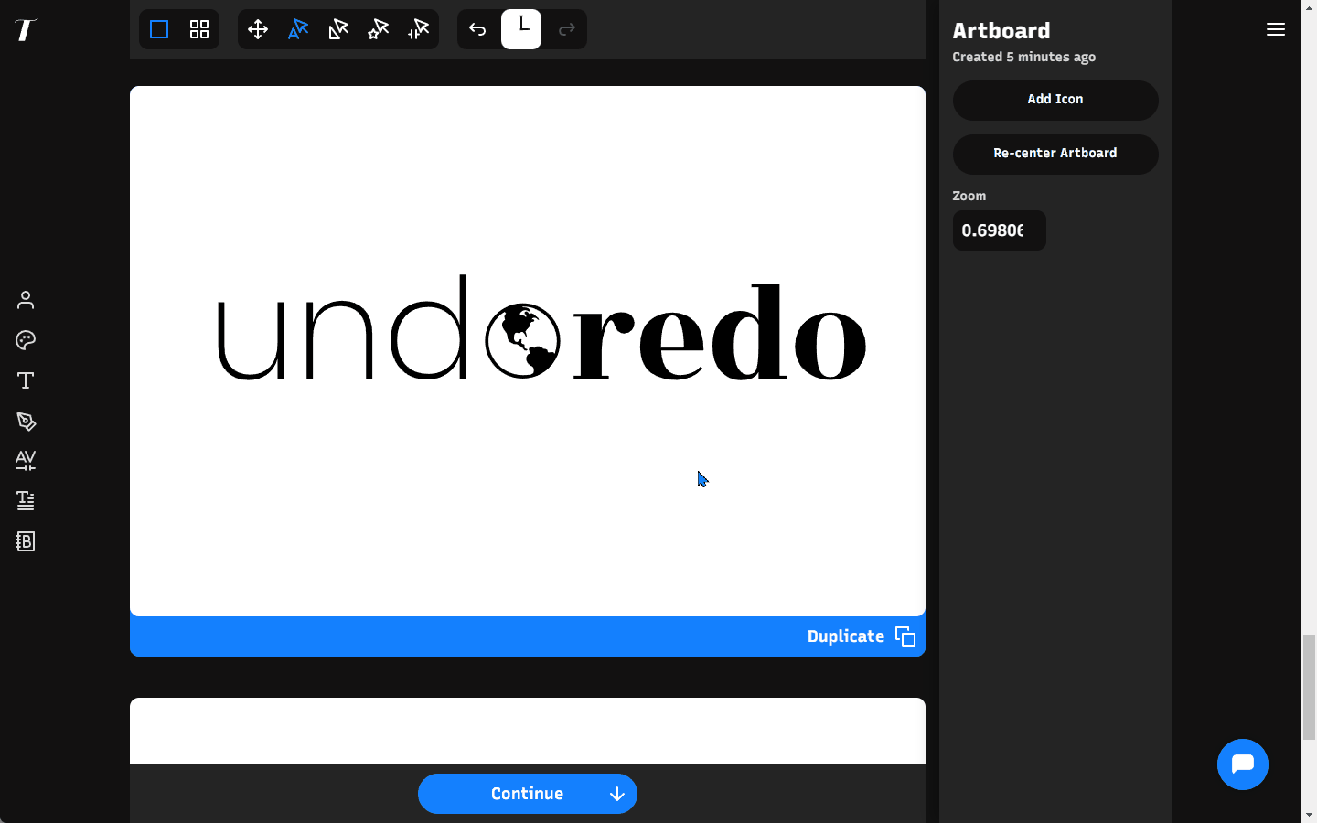Click the redo arrow

[566, 29]
